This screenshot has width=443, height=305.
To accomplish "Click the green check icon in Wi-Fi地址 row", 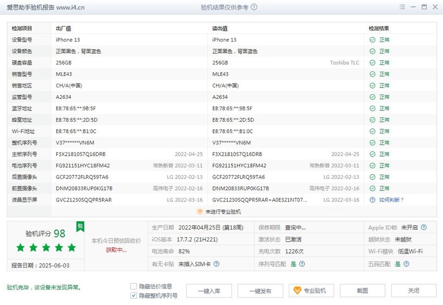I will pyautogui.click(x=372, y=131).
